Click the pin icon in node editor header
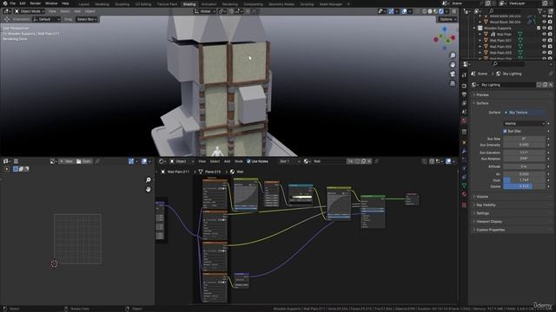Screen dimensions: 556x312 [376, 161]
